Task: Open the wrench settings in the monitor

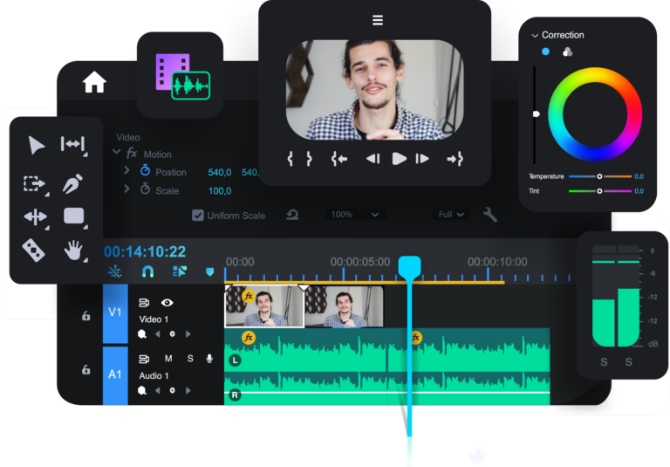Action: [490, 215]
